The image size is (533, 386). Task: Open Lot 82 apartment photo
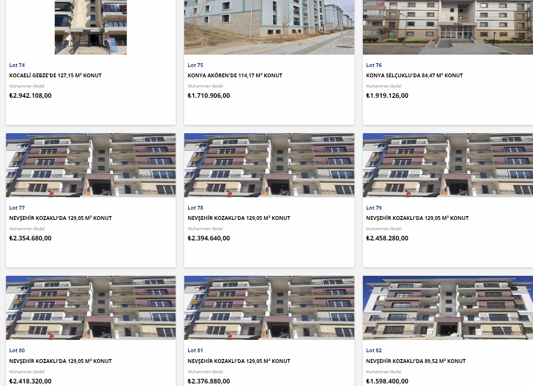tap(448, 308)
